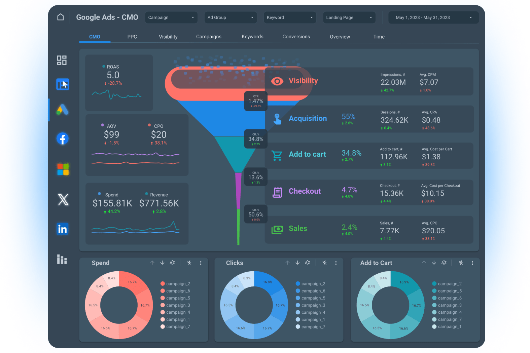Image resolution: width=530 pixels, height=353 pixels.
Task: Open the X (Twitter) sidebar icon
Action: point(63,199)
